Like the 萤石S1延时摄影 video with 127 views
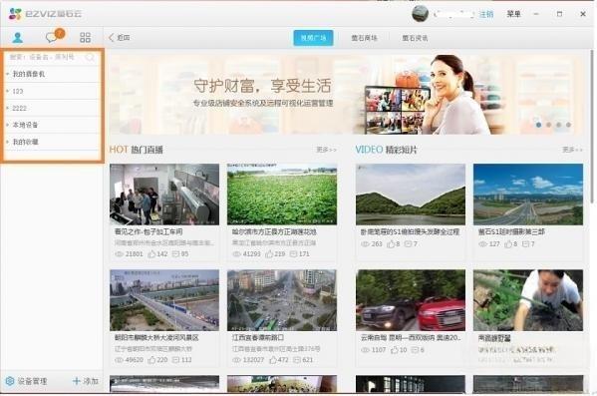 point(508,244)
